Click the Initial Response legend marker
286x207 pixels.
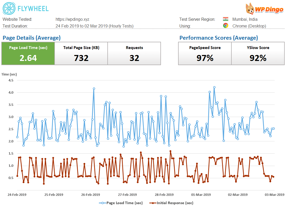coord(153,203)
